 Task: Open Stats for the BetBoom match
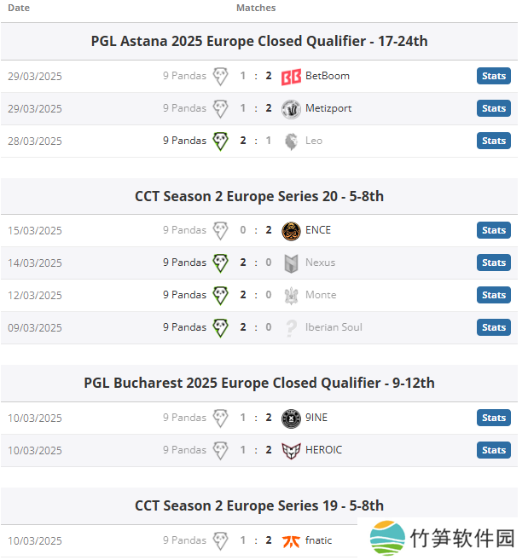click(x=493, y=76)
